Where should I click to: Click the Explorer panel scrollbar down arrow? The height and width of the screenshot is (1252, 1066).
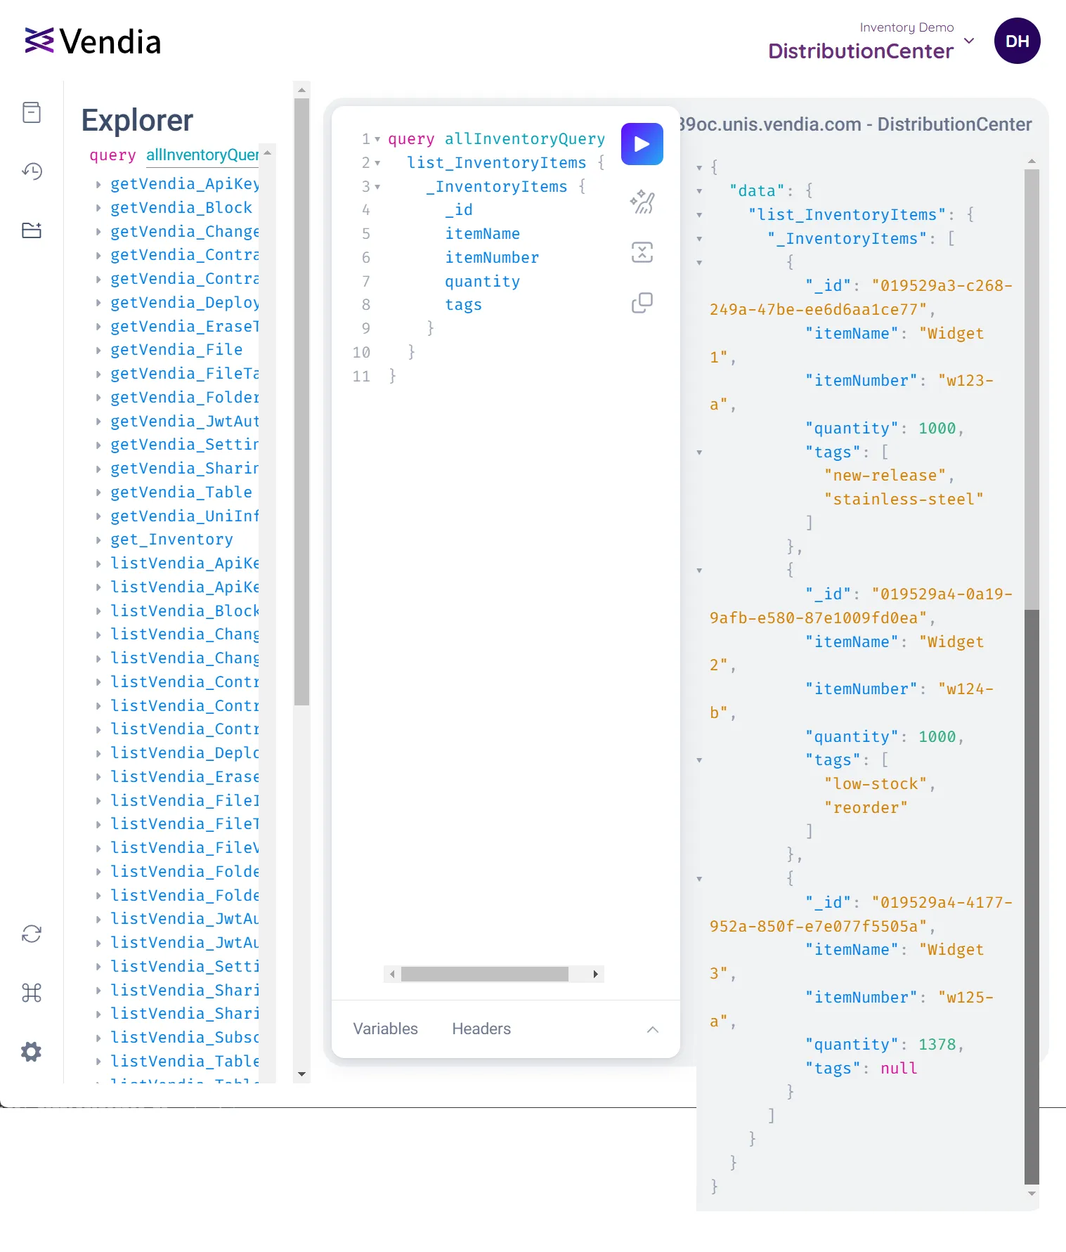(x=301, y=1074)
